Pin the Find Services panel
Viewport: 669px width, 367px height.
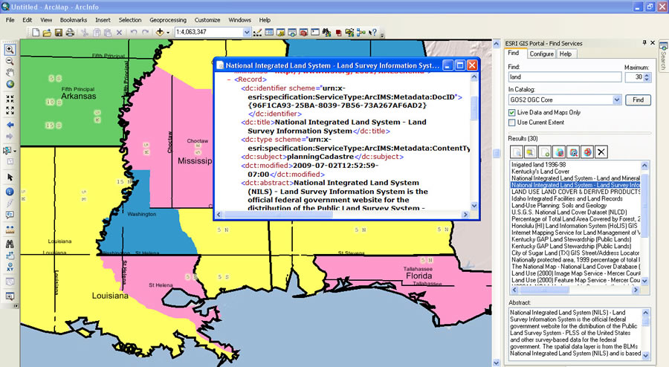644,42
